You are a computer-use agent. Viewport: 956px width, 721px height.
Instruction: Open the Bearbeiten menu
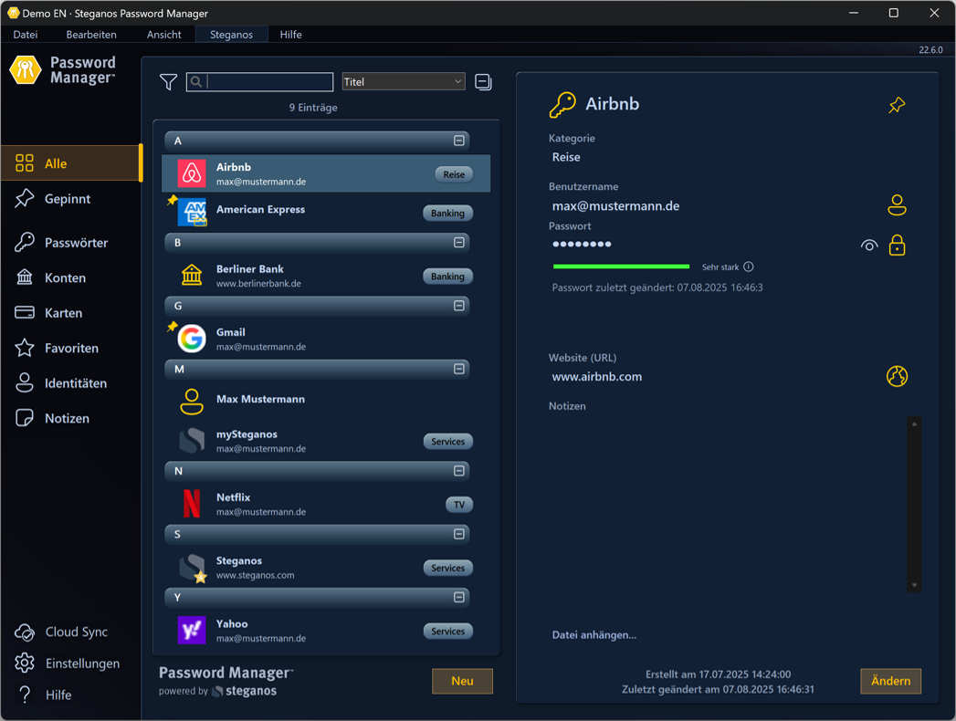[91, 35]
